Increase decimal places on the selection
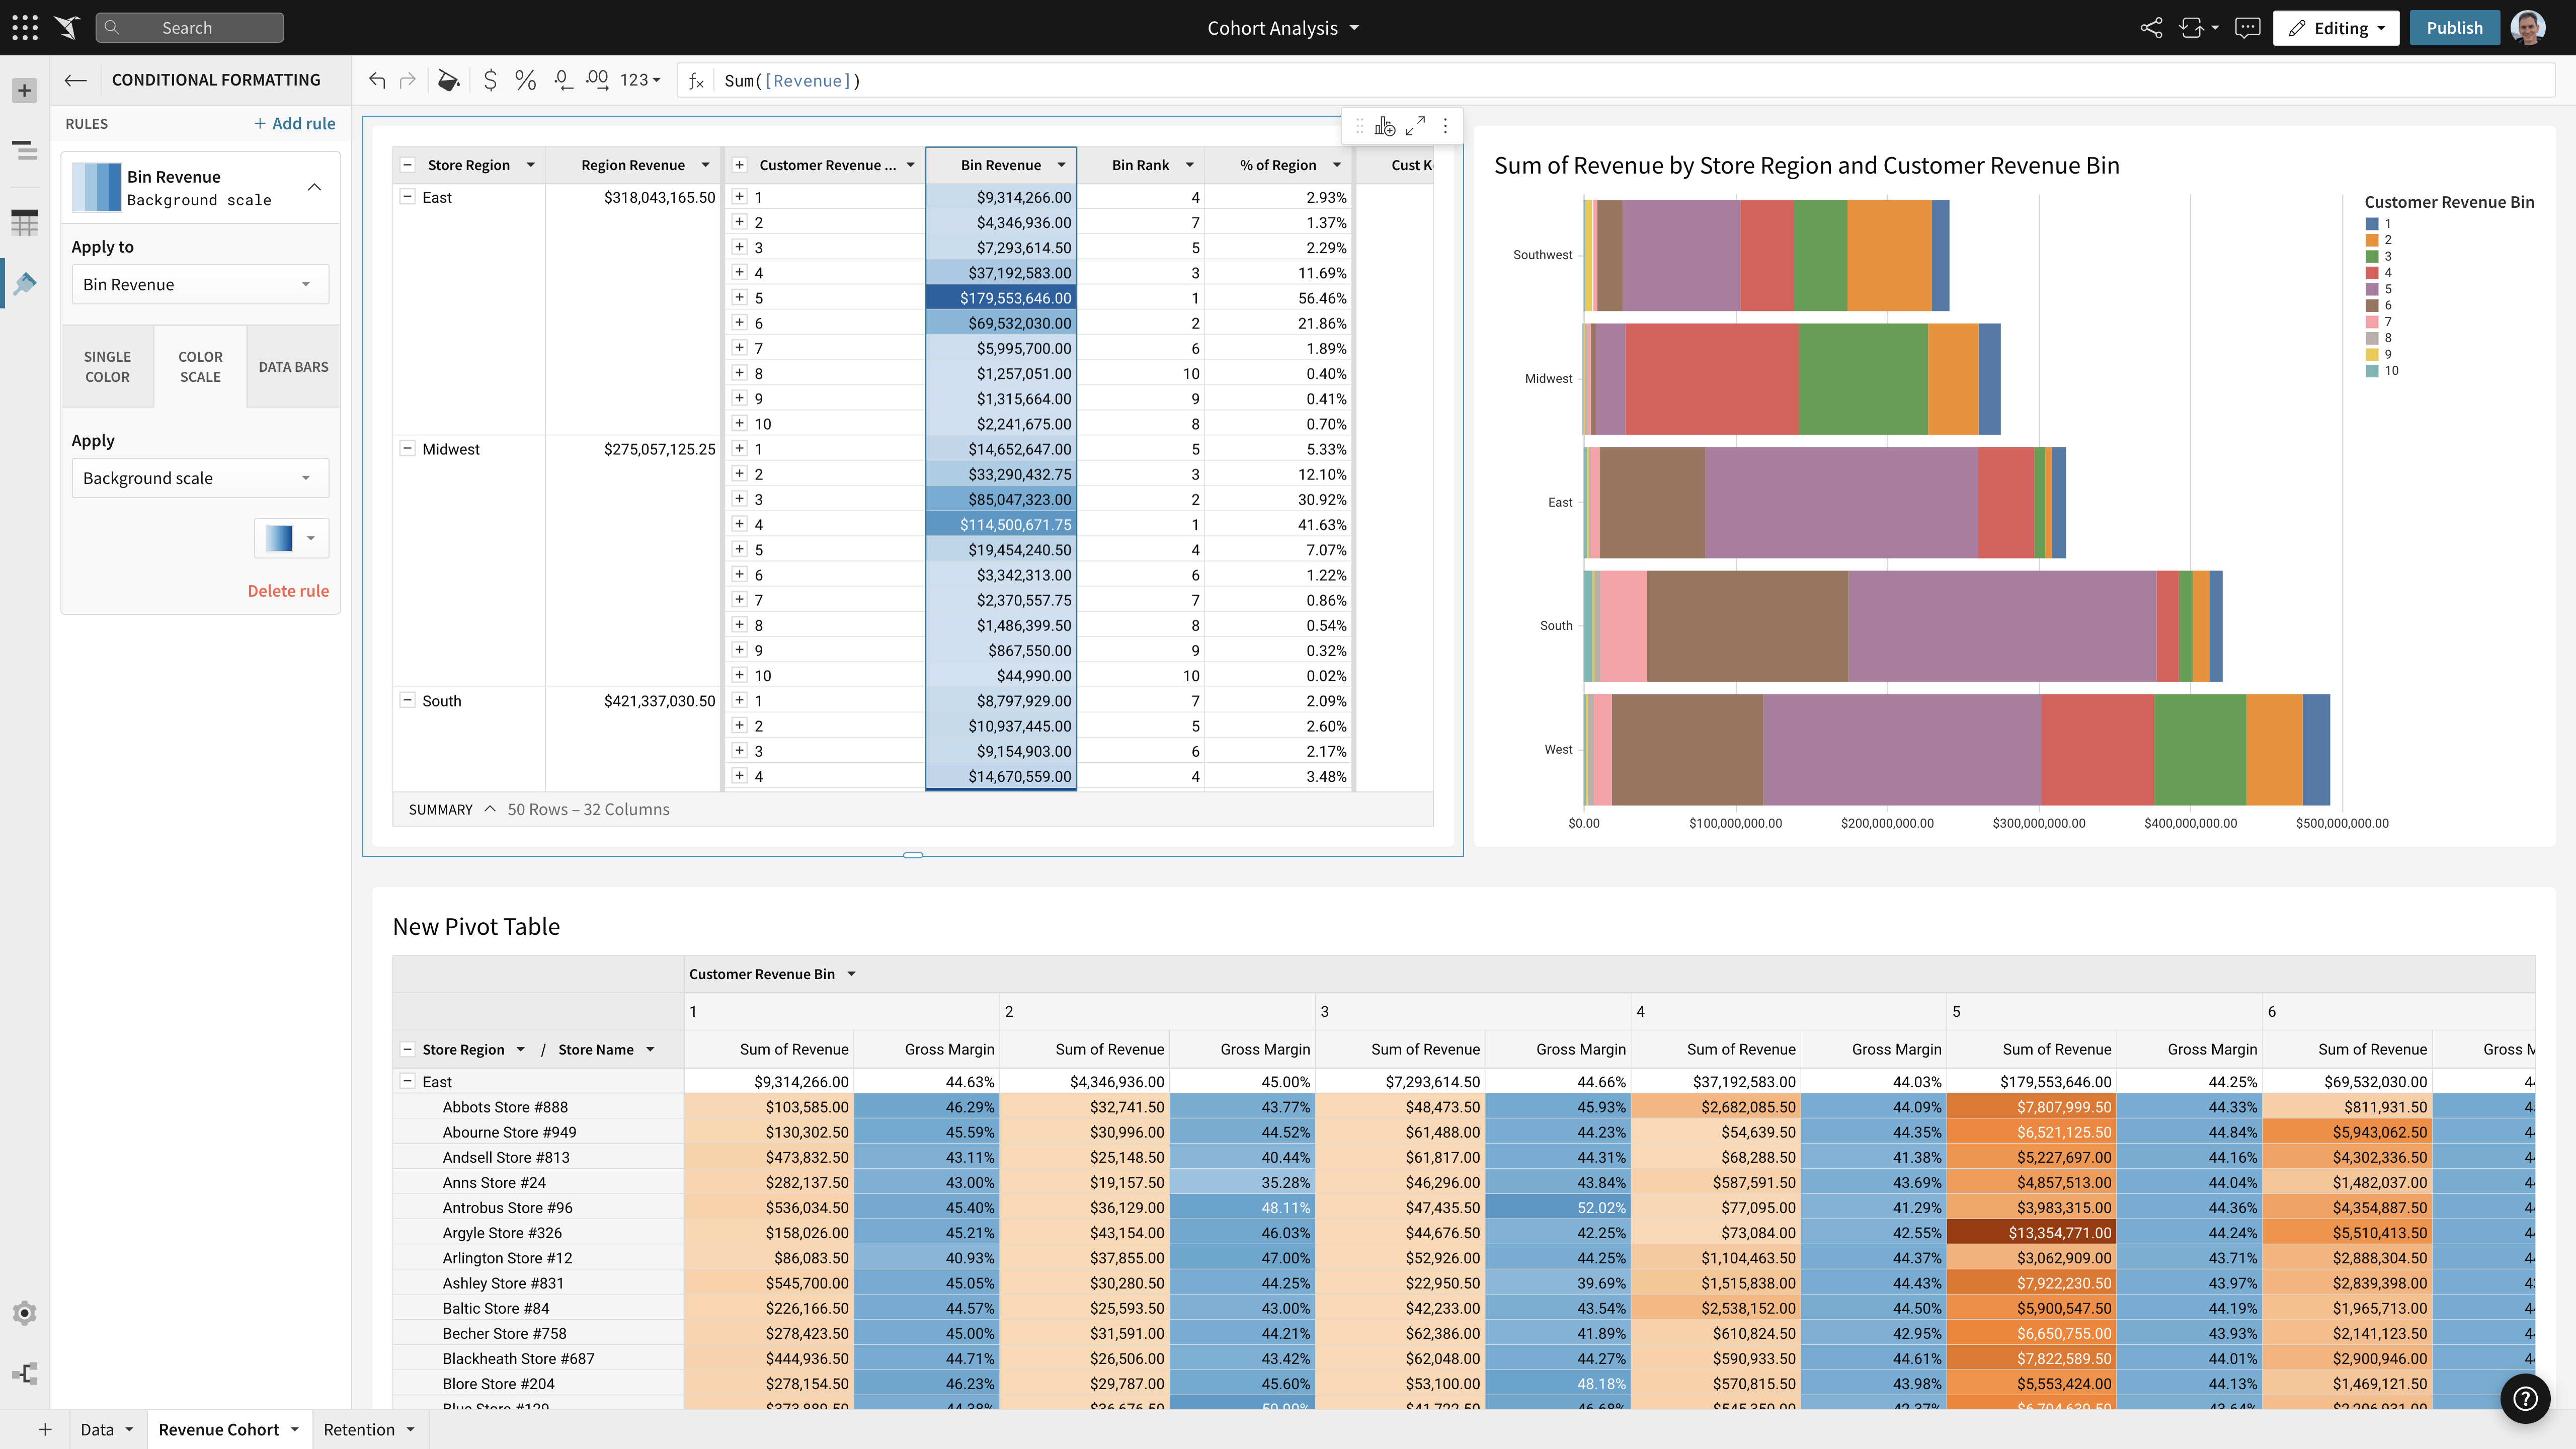This screenshot has height=1449, width=2576. [x=598, y=80]
